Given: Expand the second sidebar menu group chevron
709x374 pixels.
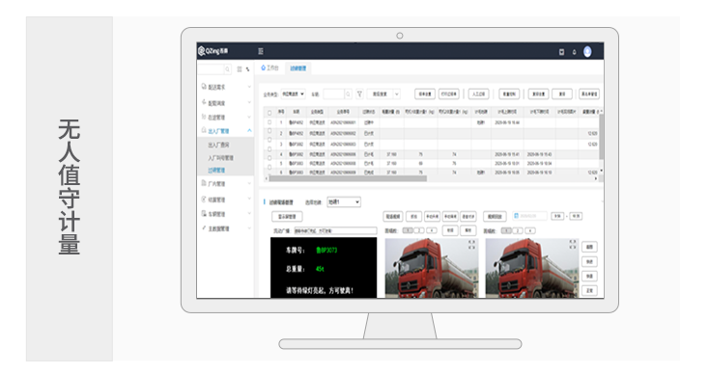Looking at the screenshot, I should (x=249, y=103).
